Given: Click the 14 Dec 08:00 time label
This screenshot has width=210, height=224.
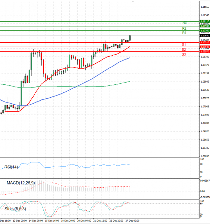Looking at the screenshot, I should [x=36, y=220].
